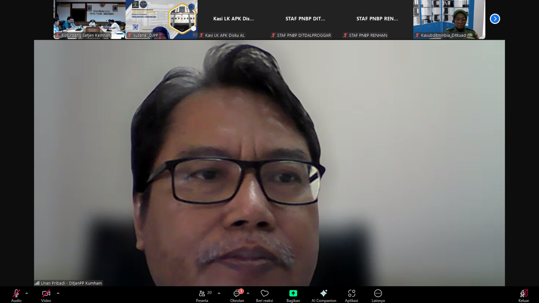
Task: Expand chat options arrow beside Obrolan
Action: 248,293
